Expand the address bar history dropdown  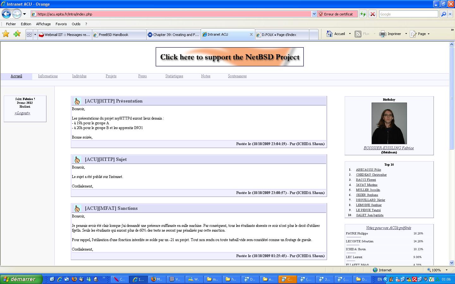click(x=314, y=14)
